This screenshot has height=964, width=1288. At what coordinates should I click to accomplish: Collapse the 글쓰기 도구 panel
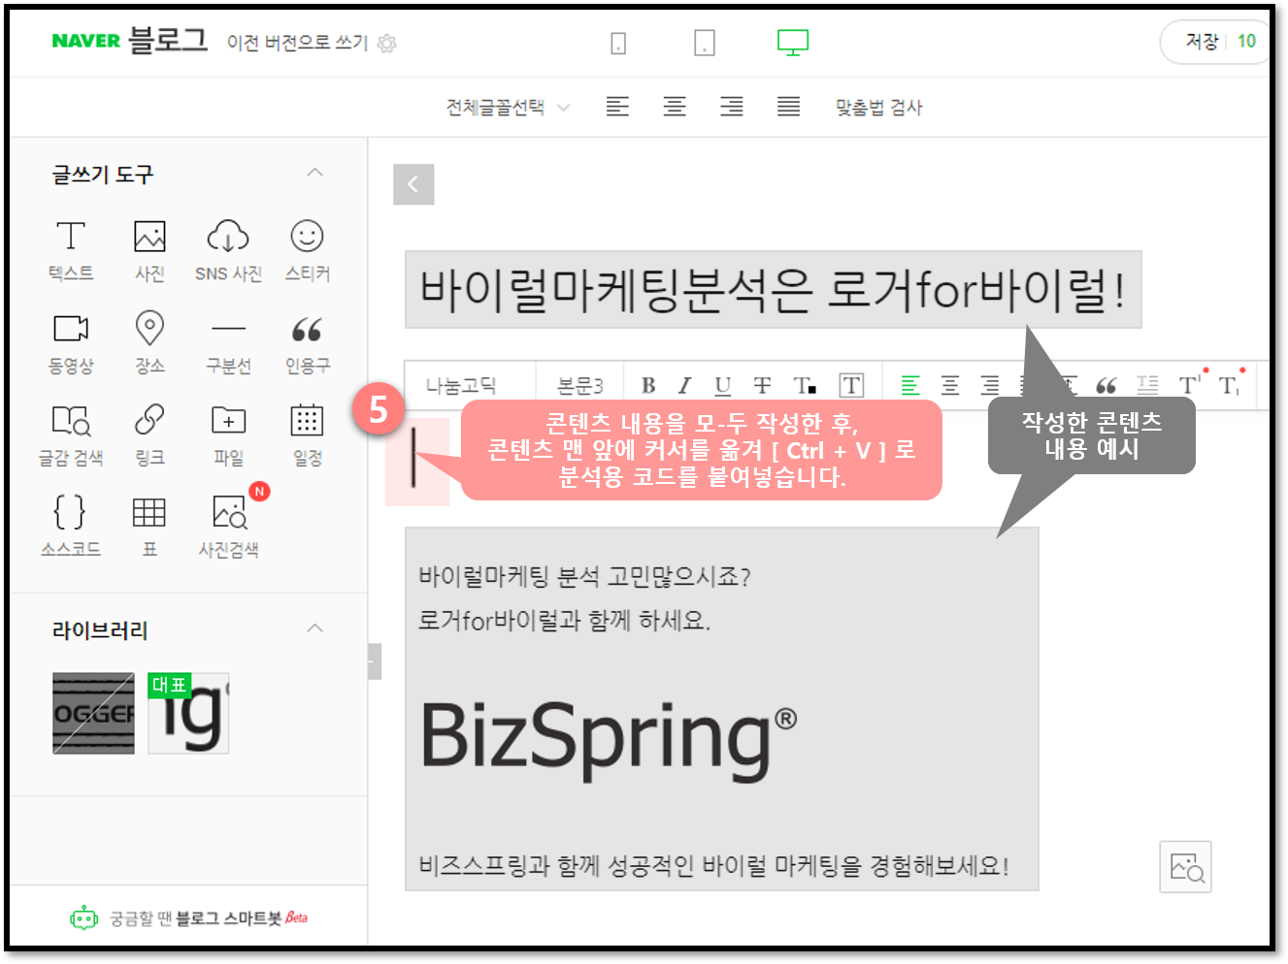click(x=314, y=173)
